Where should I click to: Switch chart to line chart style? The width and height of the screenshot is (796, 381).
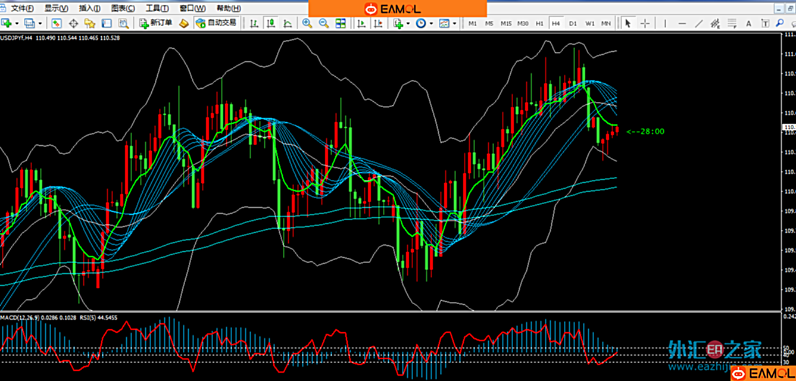coord(288,23)
